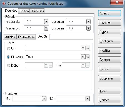Select the Plusieurs radio button
125x107 pixels.
pyautogui.click(x=8, y=57)
